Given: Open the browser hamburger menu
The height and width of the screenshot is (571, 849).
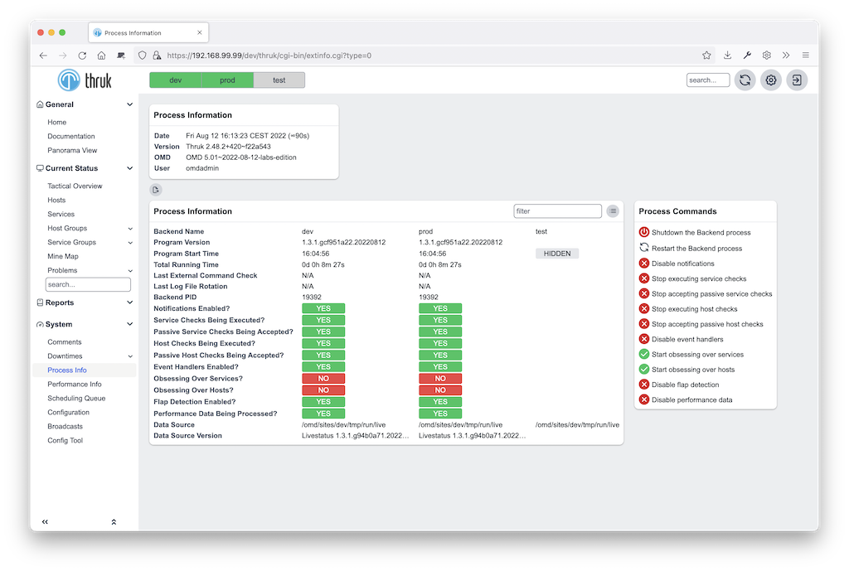Looking at the screenshot, I should [806, 56].
